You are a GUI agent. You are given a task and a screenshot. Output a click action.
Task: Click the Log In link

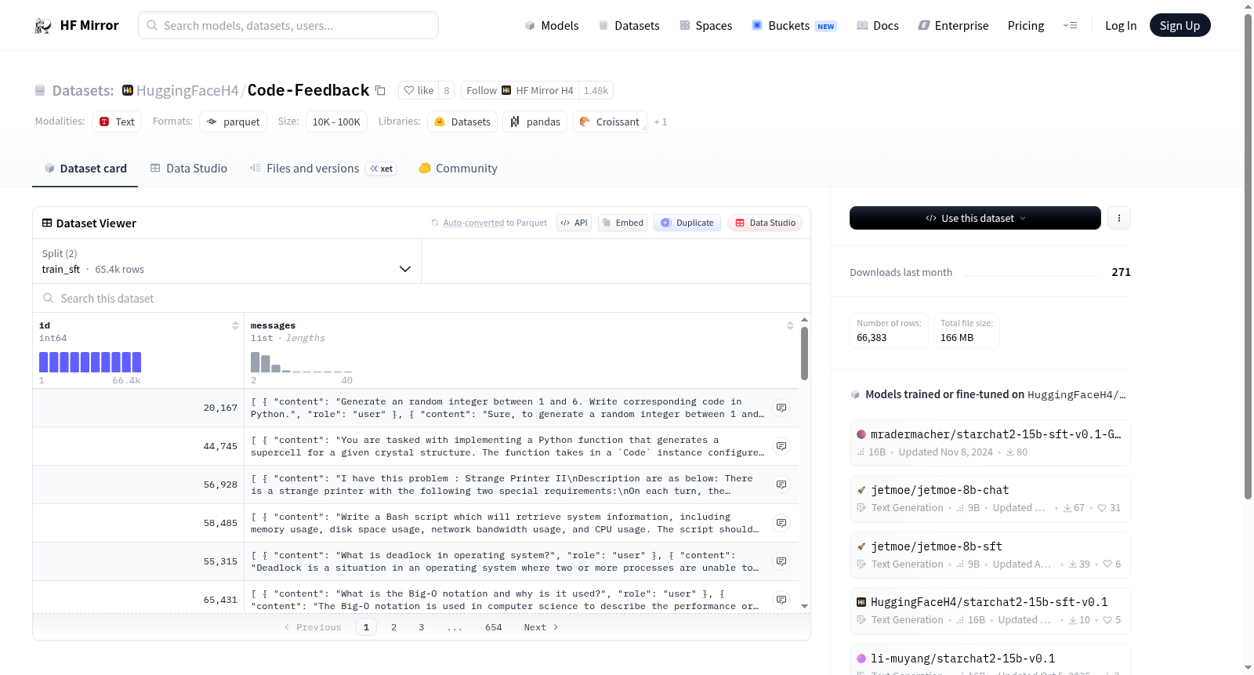(1121, 26)
